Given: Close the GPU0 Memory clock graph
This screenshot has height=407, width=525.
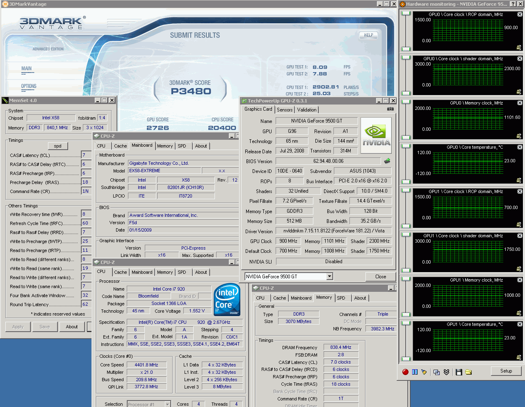Looking at the screenshot, I should 520,103.
